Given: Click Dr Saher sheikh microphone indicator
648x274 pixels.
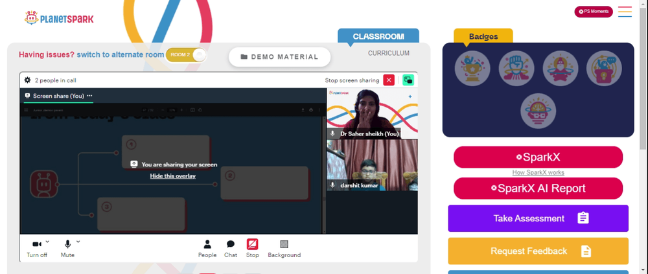Looking at the screenshot, I should coord(332,134).
